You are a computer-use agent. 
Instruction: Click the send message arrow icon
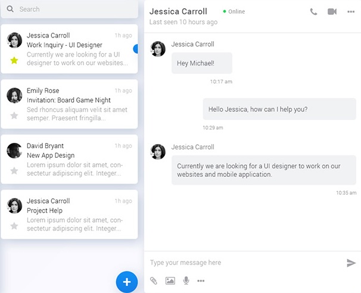[x=351, y=263]
